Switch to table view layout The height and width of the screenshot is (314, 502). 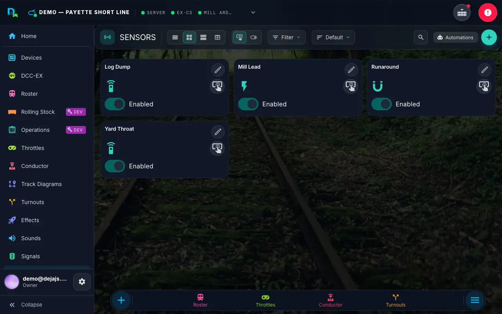click(218, 37)
